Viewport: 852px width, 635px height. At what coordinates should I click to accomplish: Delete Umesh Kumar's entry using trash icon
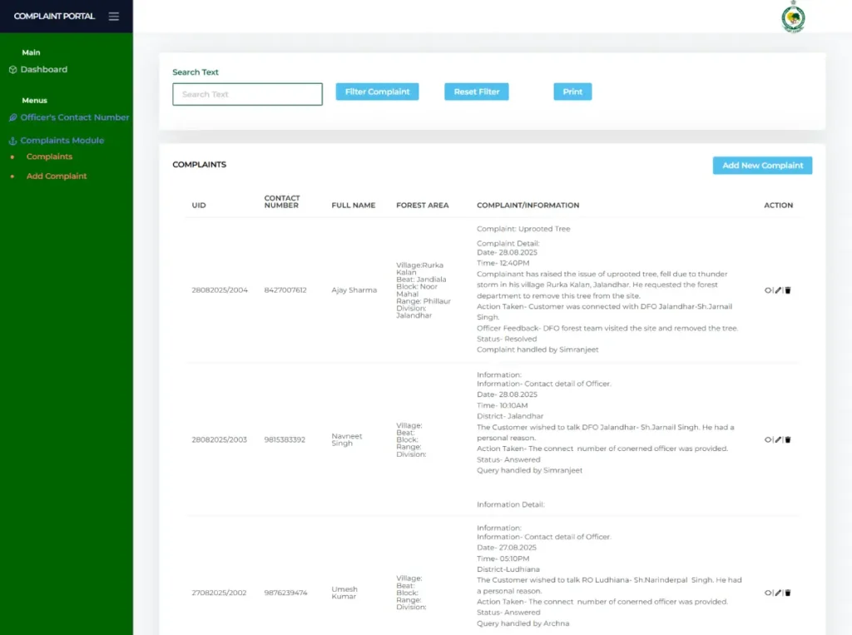pyautogui.click(x=788, y=593)
